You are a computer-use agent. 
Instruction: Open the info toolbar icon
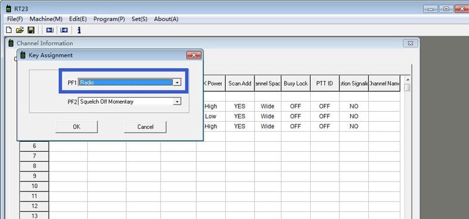pyautogui.click(x=79, y=30)
